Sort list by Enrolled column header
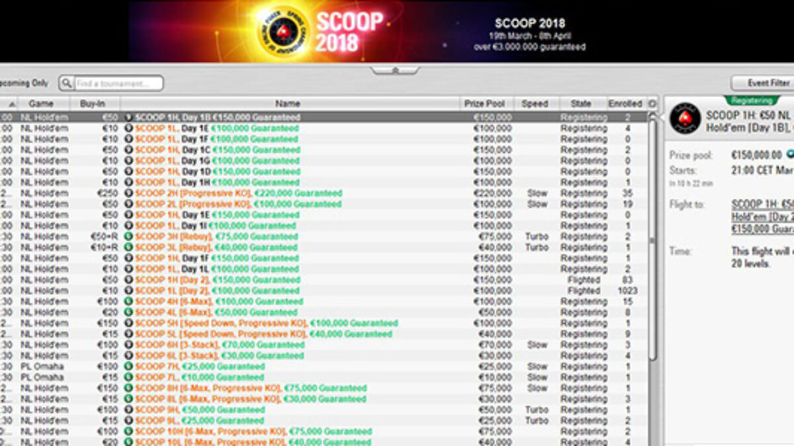794x446 pixels. coord(625,104)
